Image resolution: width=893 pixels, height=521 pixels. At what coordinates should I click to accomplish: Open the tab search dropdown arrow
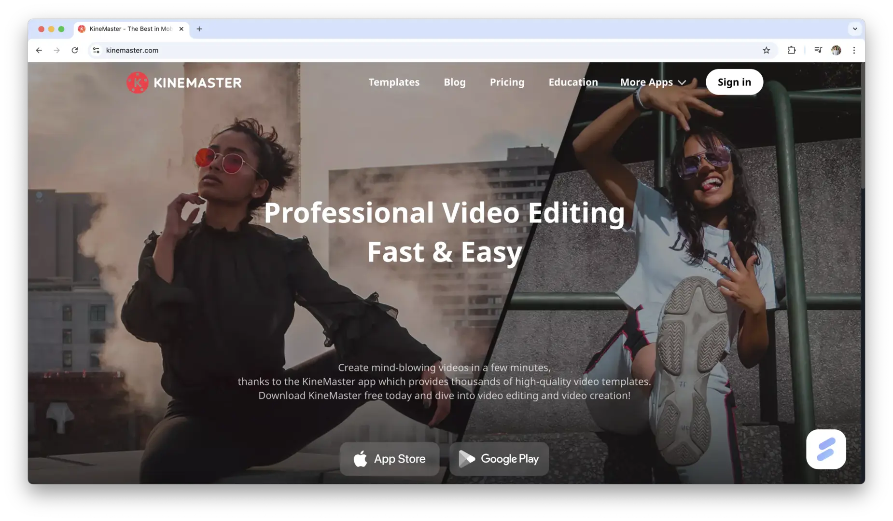tap(855, 29)
